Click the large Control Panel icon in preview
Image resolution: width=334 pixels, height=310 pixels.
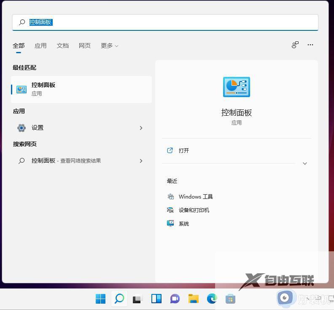pyautogui.click(x=237, y=87)
